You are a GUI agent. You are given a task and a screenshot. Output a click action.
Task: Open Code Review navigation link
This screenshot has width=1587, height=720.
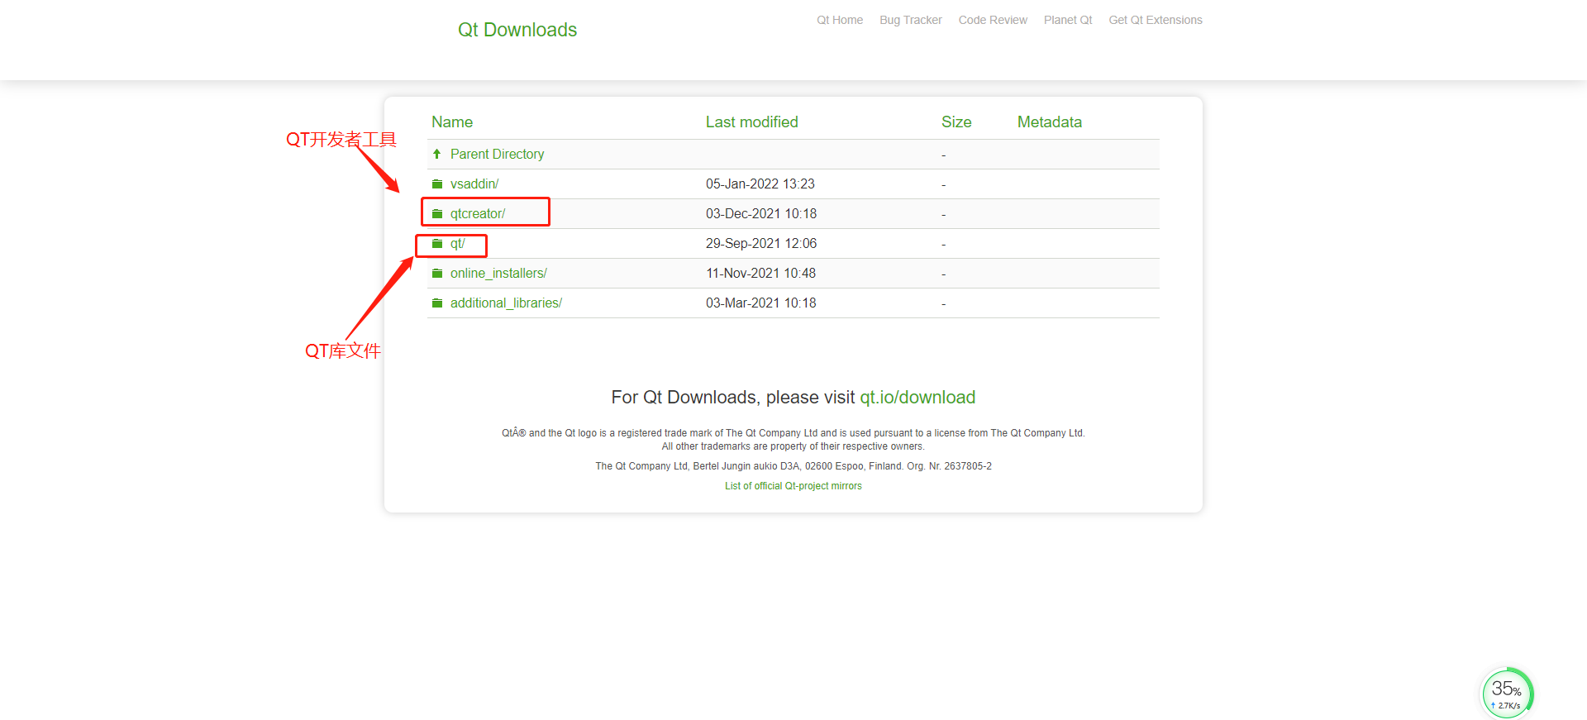coord(993,20)
